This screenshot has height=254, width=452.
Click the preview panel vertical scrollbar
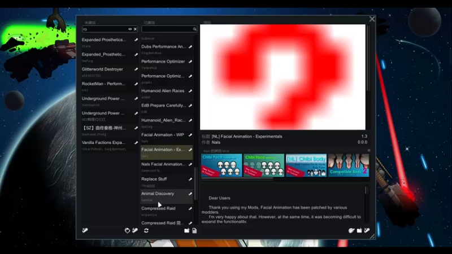pos(368,58)
